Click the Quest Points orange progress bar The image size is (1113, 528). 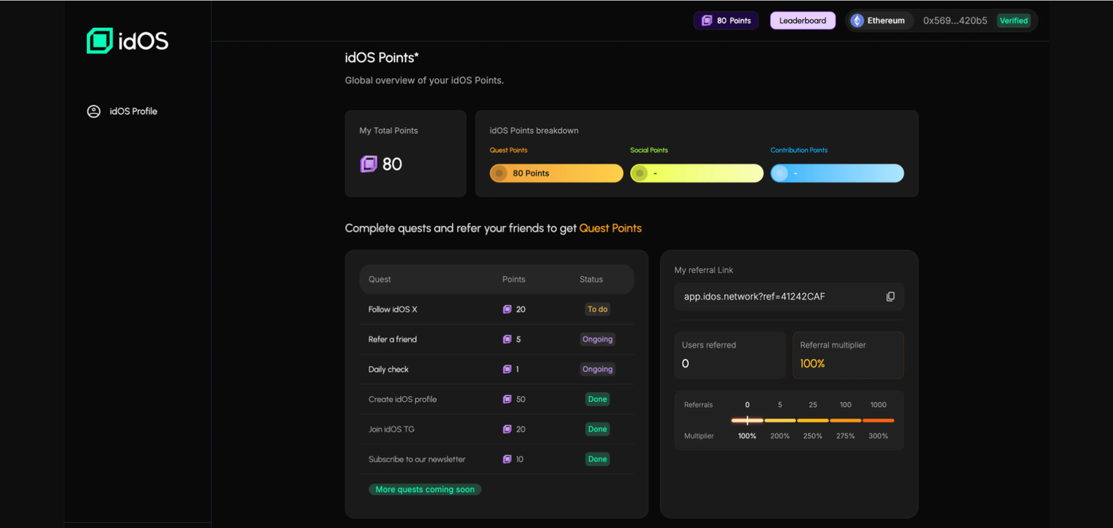point(556,173)
